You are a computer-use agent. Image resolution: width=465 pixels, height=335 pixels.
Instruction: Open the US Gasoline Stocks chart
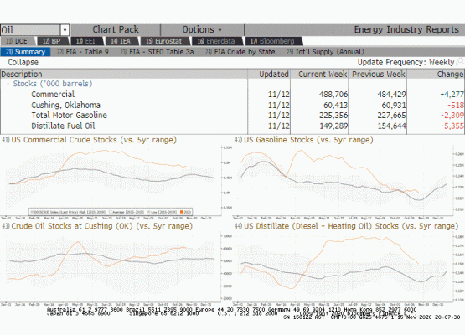click(x=303, y=140)
